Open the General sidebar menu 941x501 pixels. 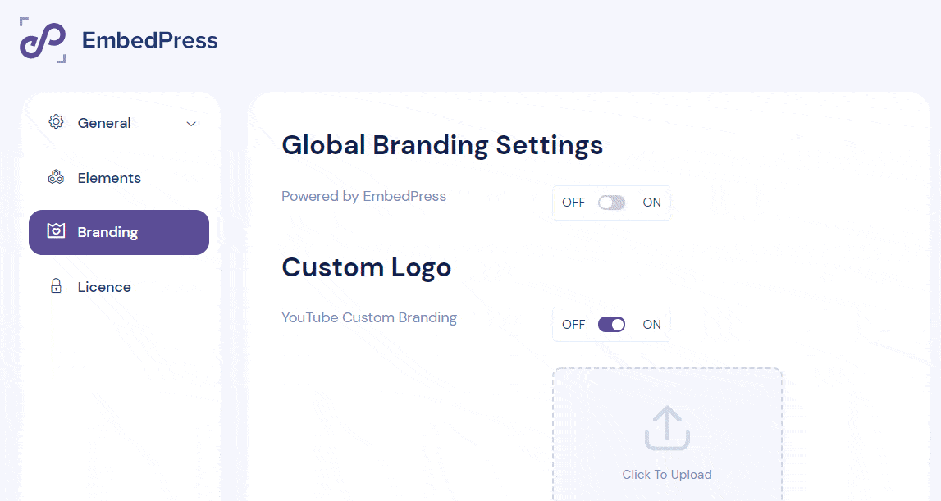click(x=119, y=123)
